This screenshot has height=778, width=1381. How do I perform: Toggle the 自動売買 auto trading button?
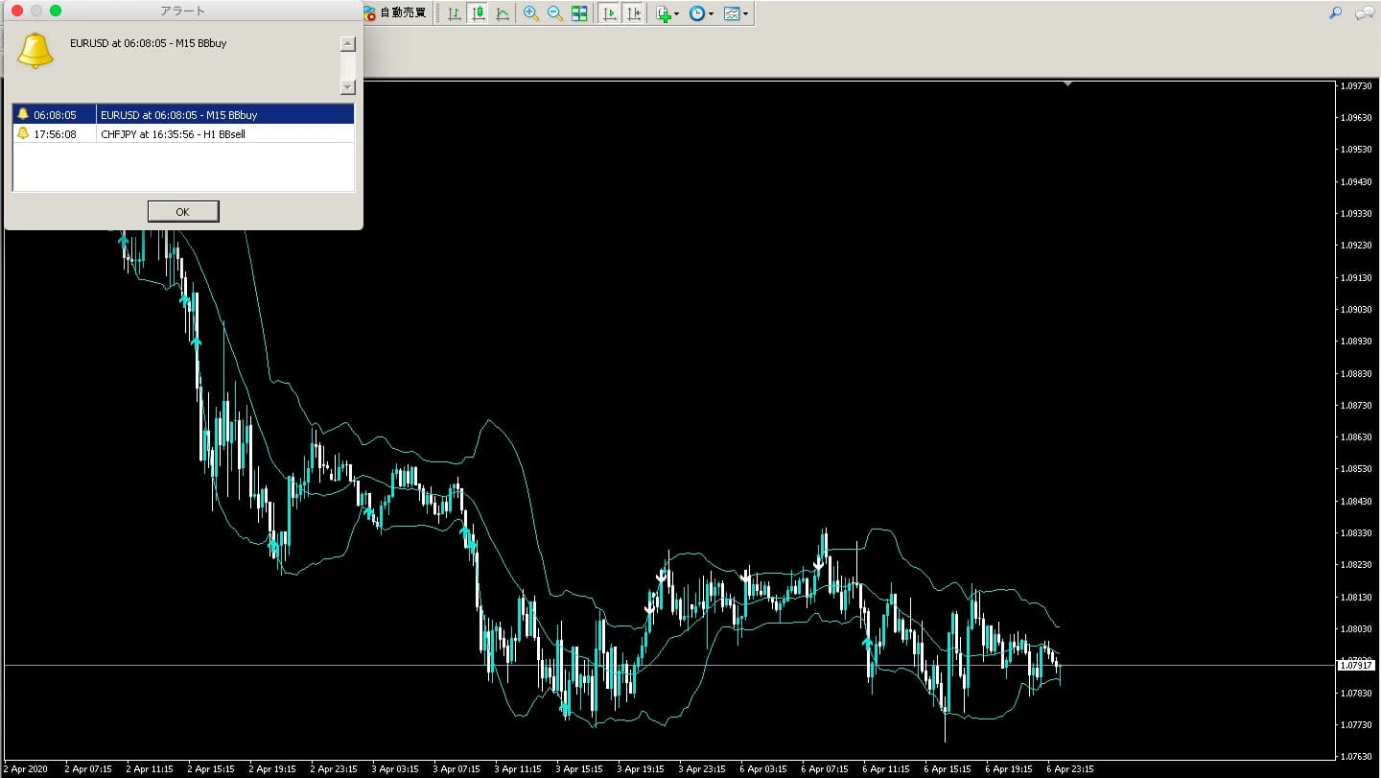395,13
